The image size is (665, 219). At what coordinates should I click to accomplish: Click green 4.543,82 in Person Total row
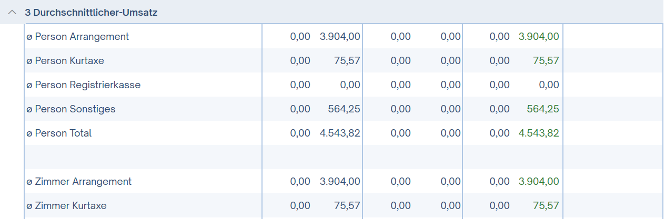tap(539, 133)
